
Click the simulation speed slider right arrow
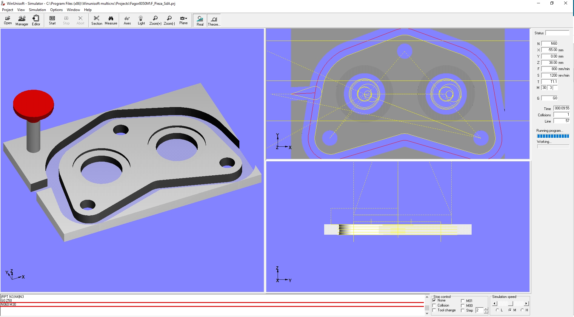click(x=526, y=304)
